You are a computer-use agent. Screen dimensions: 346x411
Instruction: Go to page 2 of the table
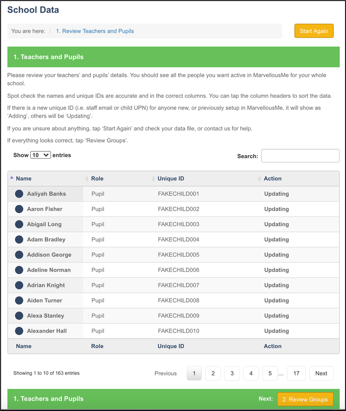[x=213, y=373]
